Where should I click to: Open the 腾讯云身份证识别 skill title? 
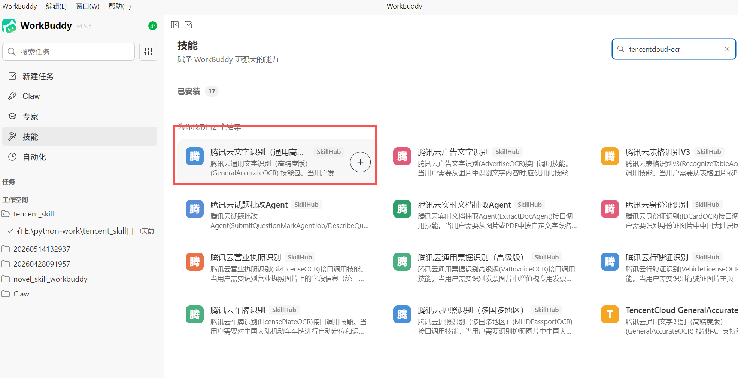click(x=657, y=205)
